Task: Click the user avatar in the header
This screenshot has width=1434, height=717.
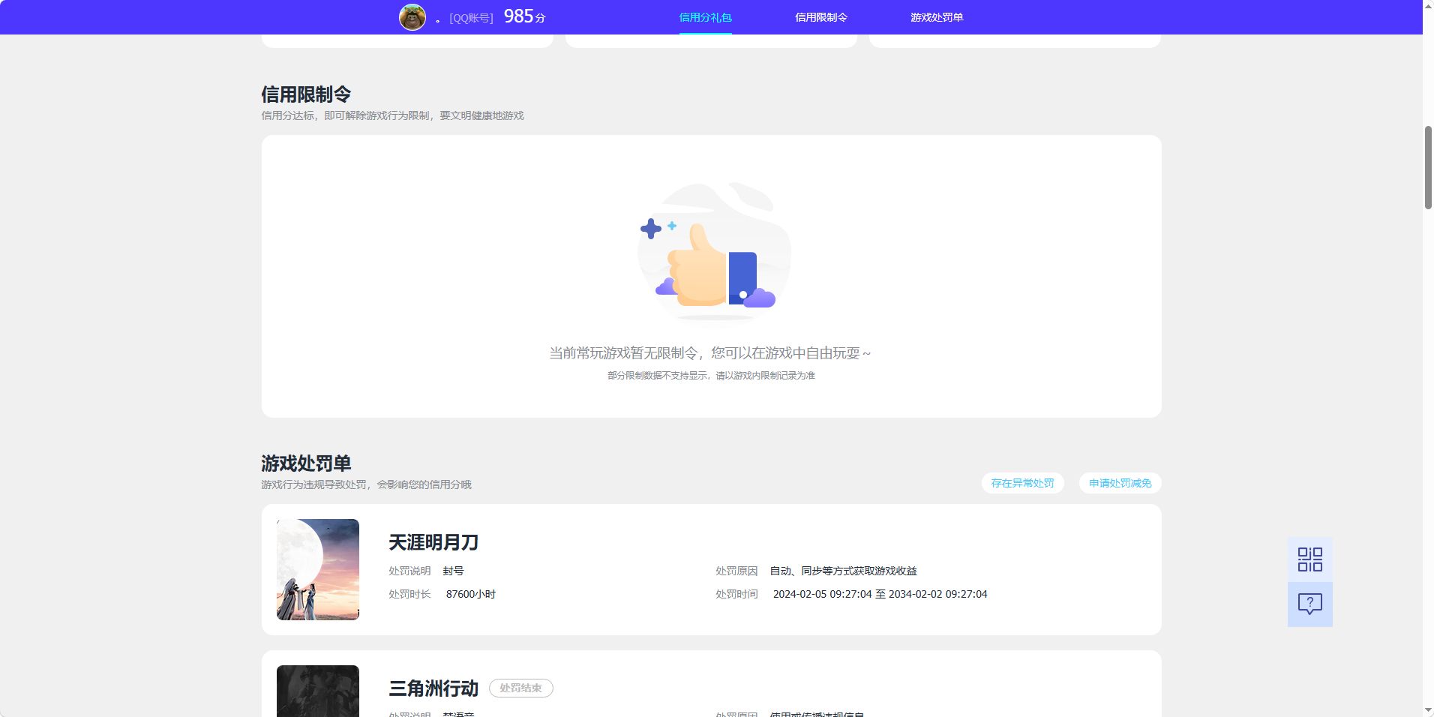Action: coord(412,16)
